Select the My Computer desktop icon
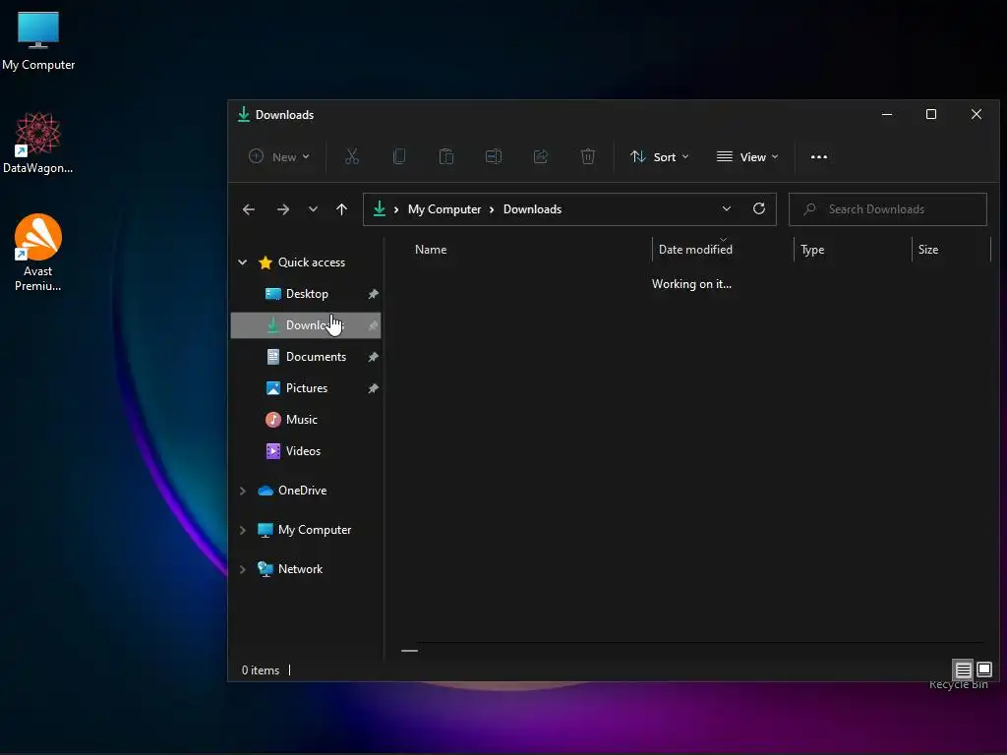This screenshot has width=1007, height=755. click(38, 41)
